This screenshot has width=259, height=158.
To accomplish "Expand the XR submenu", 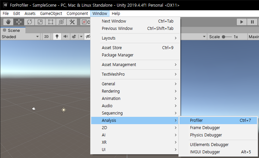I will (x=135, y=142).
